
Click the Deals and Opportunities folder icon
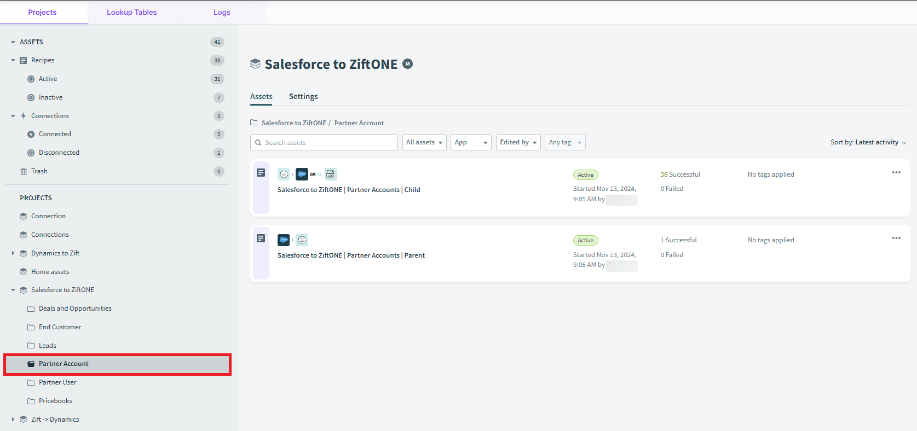pos(31,308)
